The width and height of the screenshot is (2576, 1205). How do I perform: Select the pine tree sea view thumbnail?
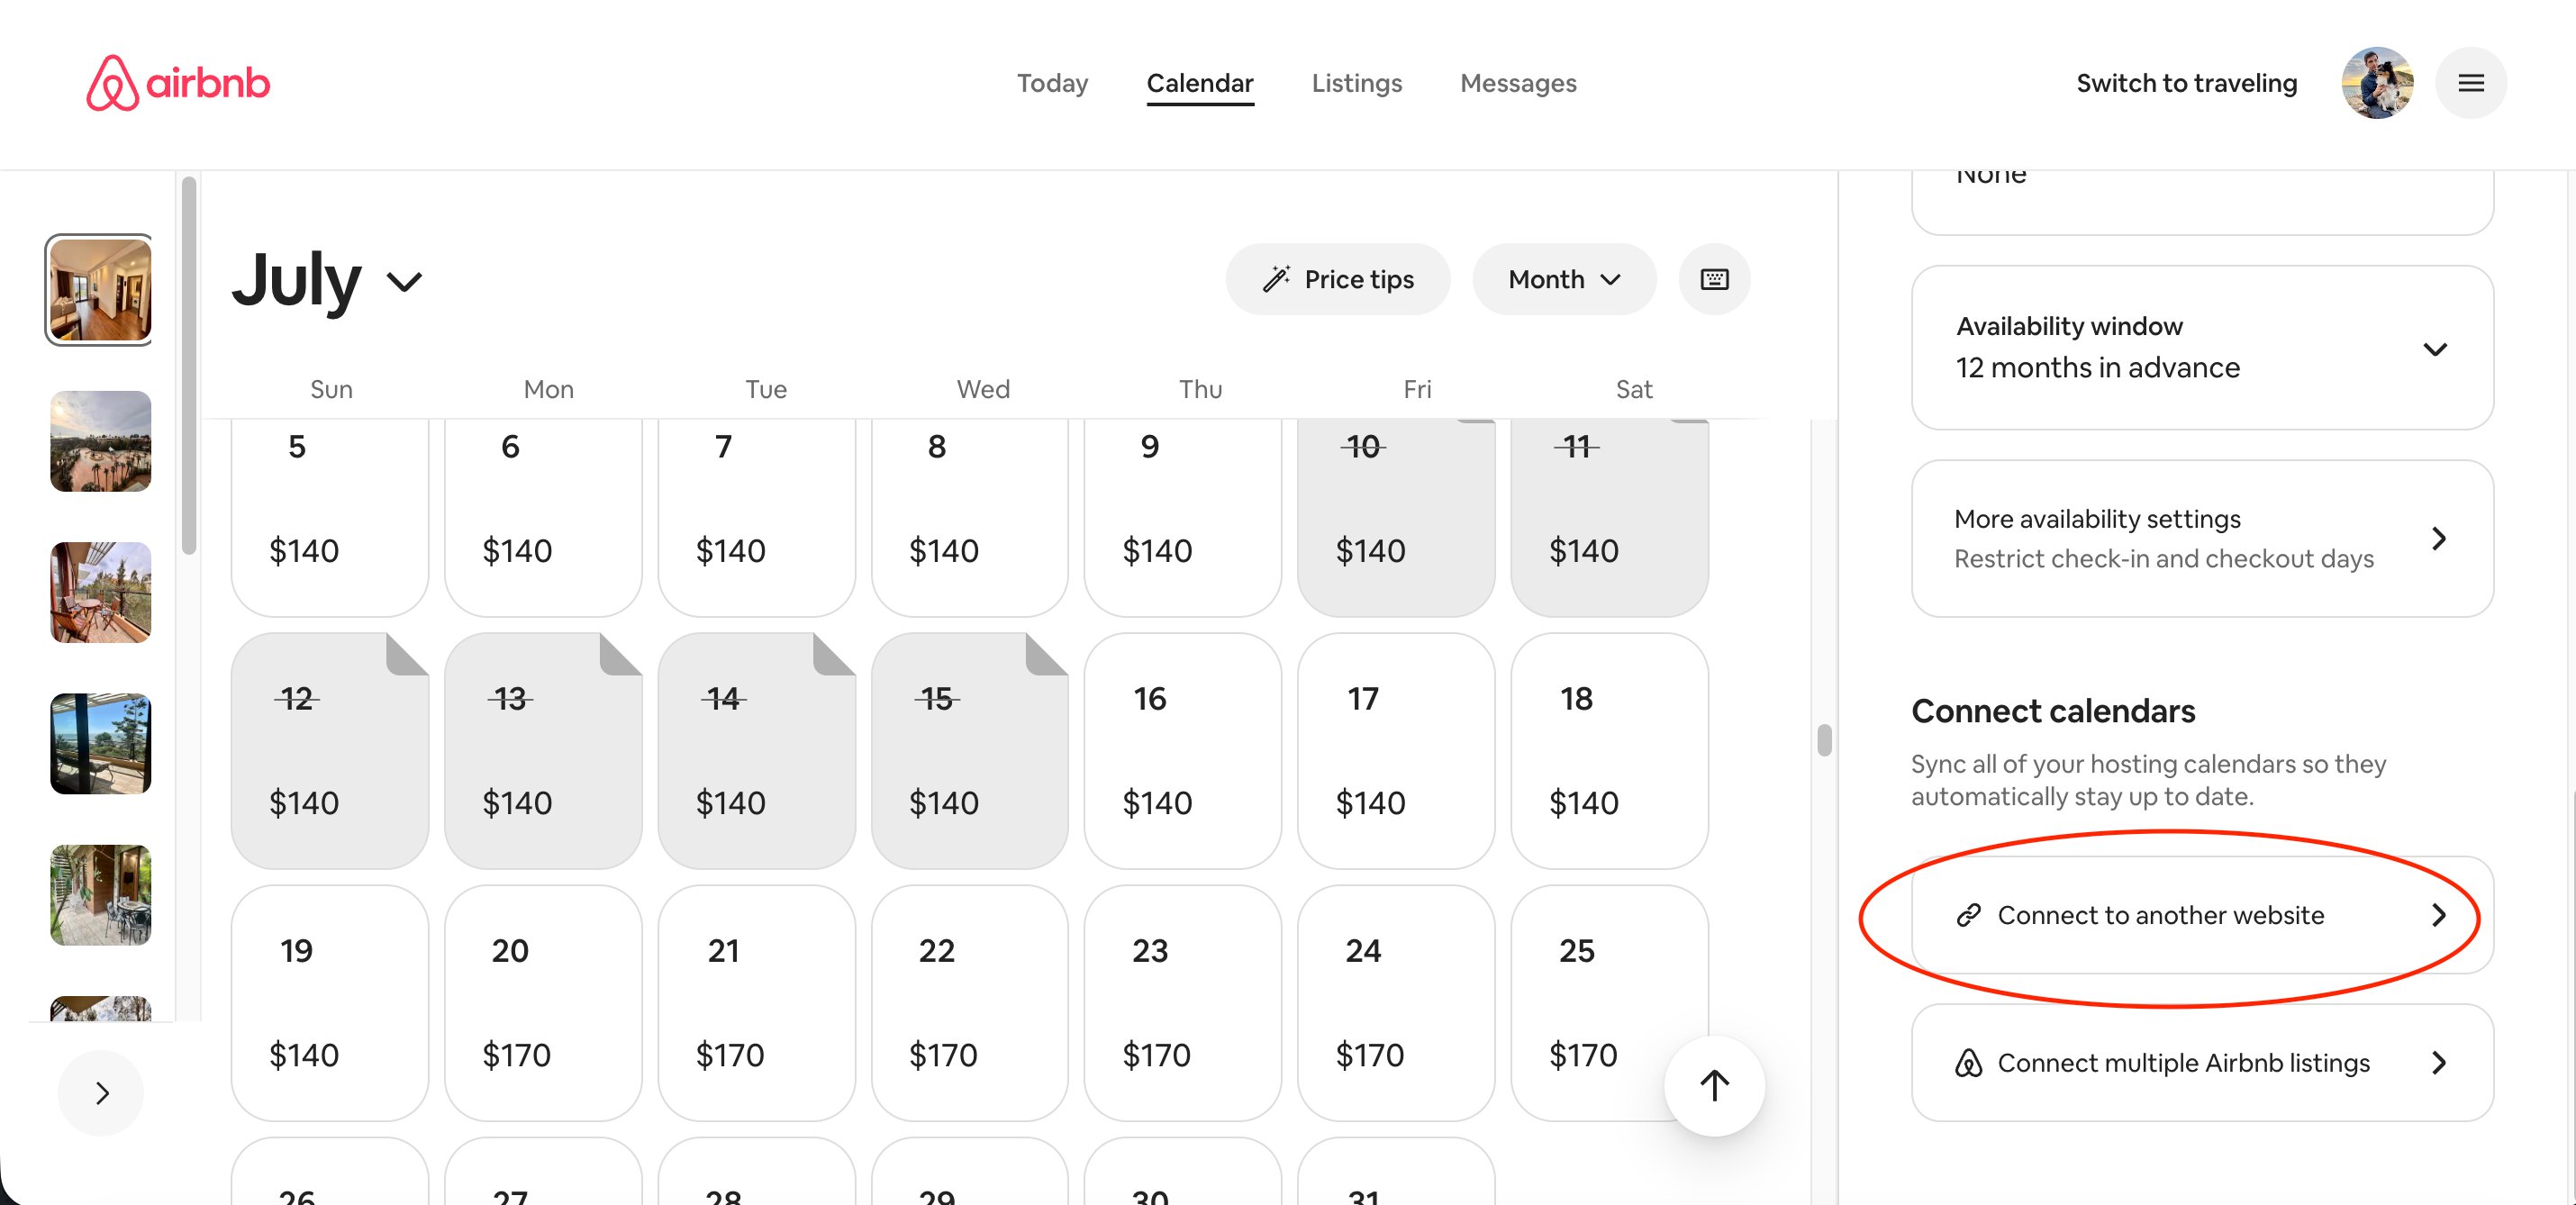click(x=100, y=743)
